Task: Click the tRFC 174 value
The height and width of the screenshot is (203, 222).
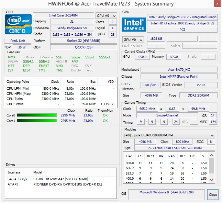Action: (213, 122)
